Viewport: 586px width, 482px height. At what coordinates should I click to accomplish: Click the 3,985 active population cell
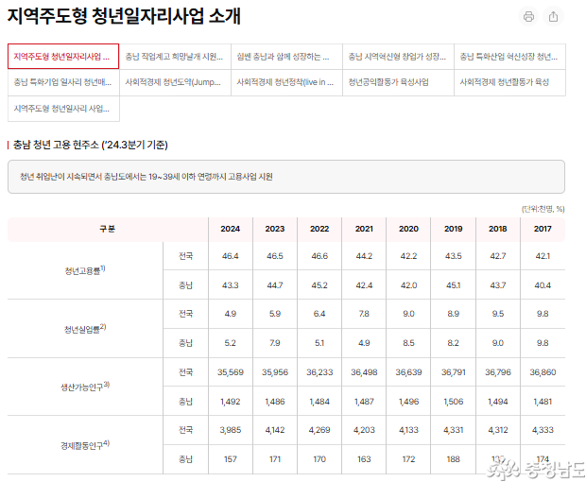coord(231,430)
